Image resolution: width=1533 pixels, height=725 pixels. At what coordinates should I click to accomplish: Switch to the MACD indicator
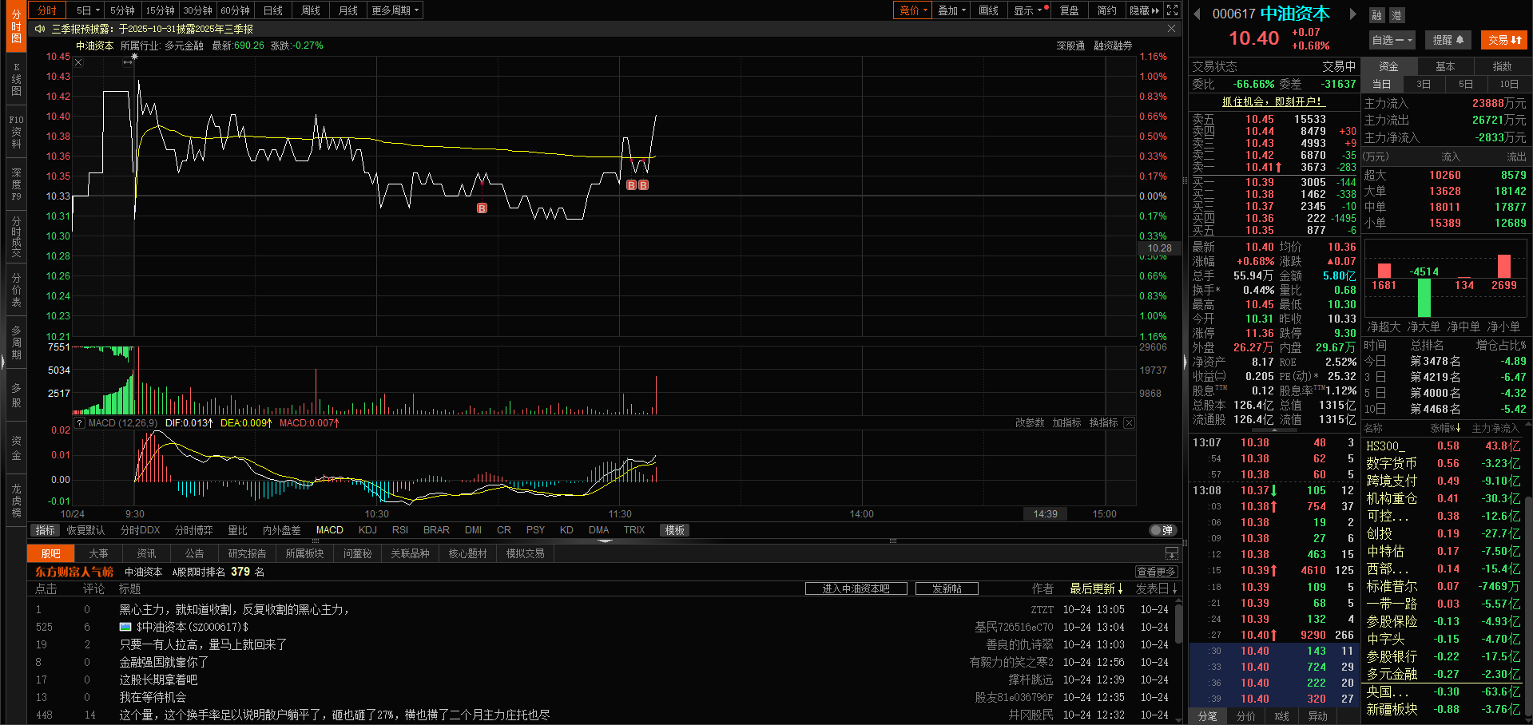coord(329,530)
